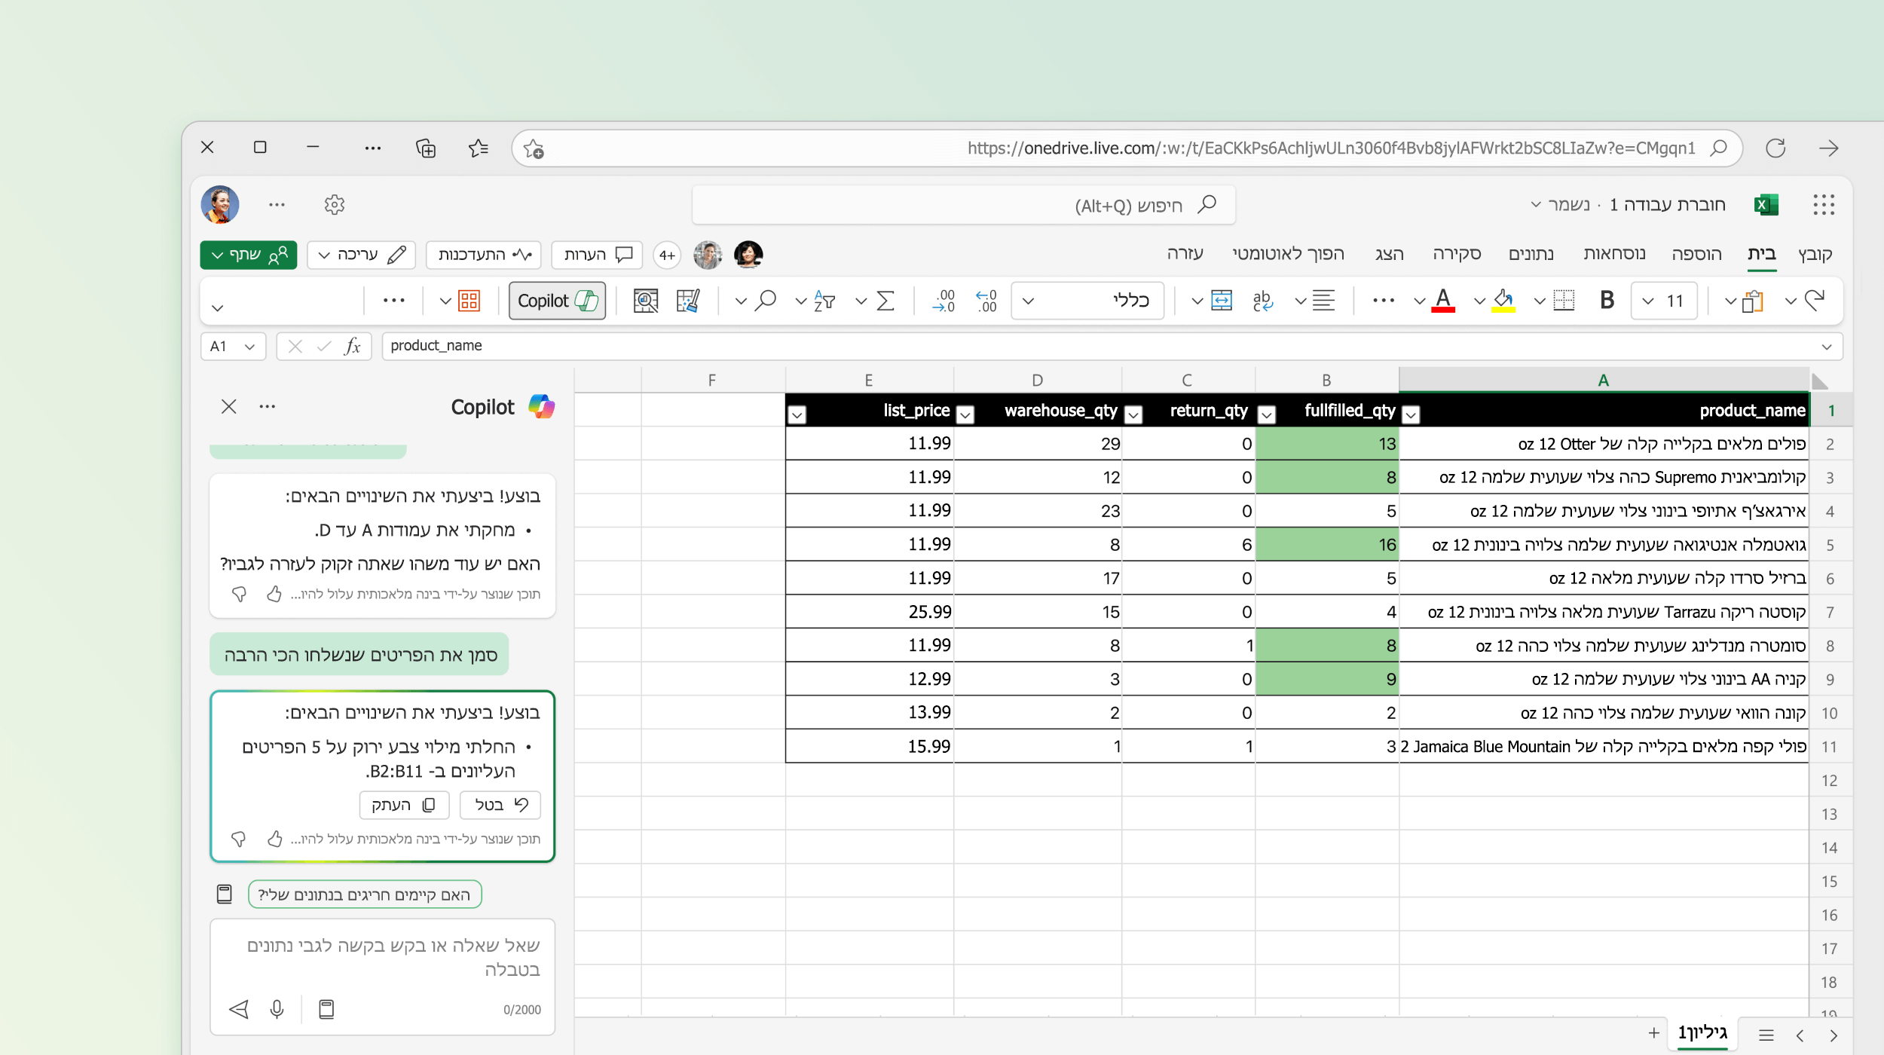Open the Name Box A1 dropdown

tap(249, 347)
